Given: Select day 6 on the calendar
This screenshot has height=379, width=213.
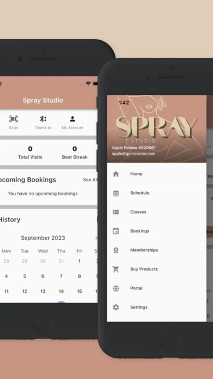Looking at the screenshot, I should (x=43, y=276).
